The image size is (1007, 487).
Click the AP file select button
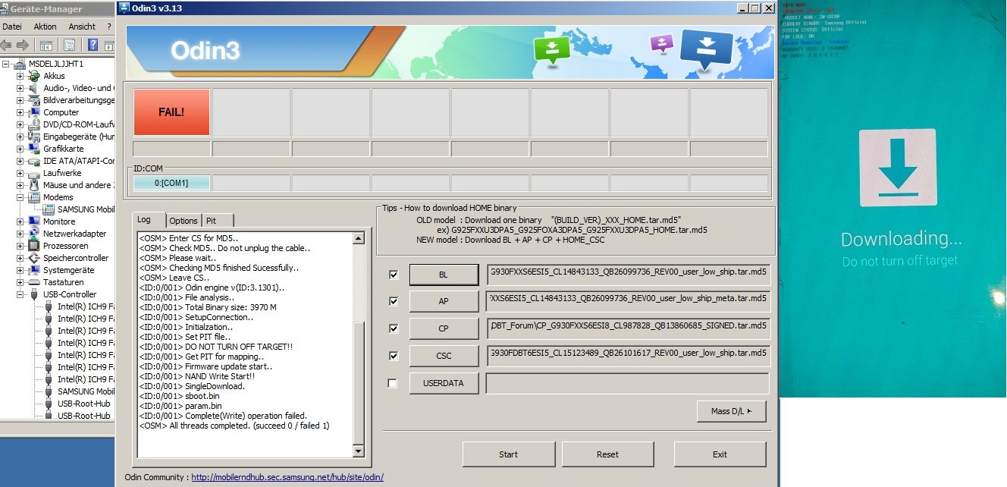coord(444,301)
